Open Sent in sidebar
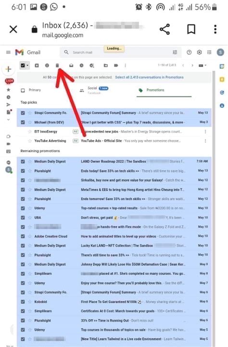This screenshot has height=347, width=228. click(8, 105)
